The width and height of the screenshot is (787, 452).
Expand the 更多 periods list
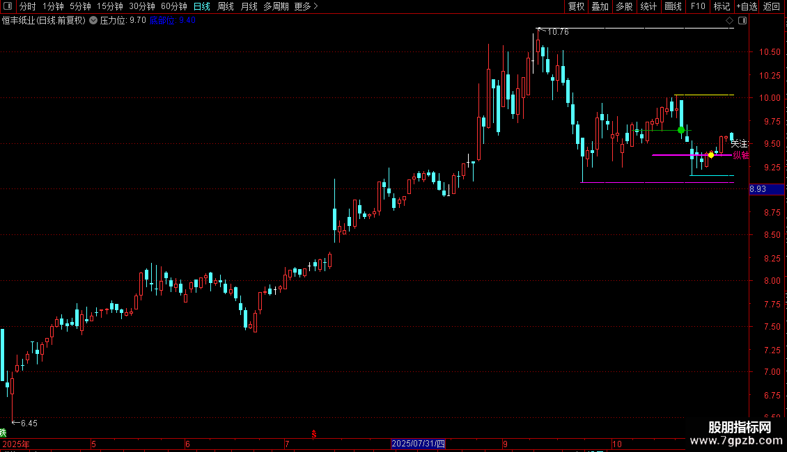[x=306, y=6]
